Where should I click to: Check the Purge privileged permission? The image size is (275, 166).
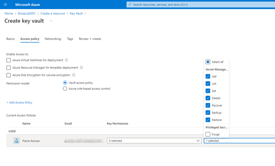pyautogui.click(x=208, y=135)
